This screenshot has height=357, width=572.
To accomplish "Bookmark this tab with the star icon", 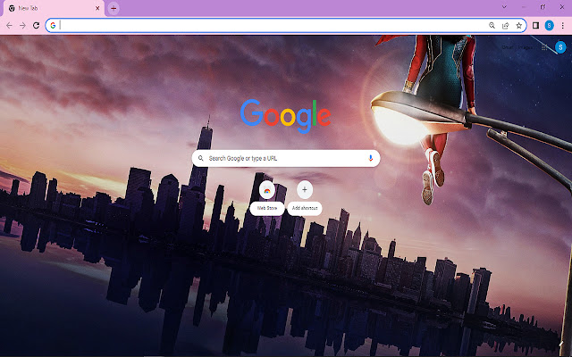I will pyautogui.click(x=519, y=26).
